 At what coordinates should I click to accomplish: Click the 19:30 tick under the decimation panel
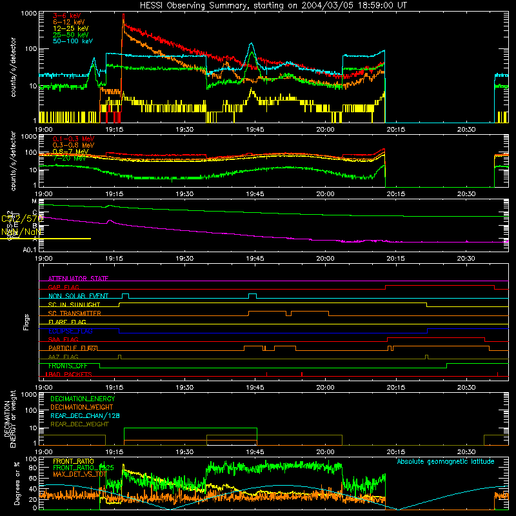[x=184, y=452]
